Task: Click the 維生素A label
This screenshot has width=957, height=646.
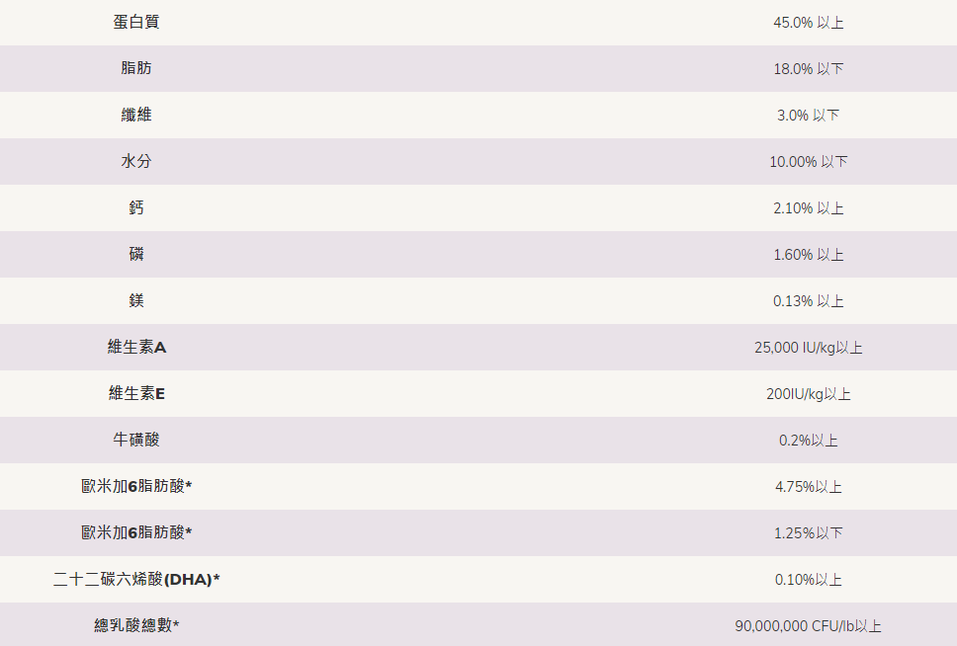Action: point(136,347)
